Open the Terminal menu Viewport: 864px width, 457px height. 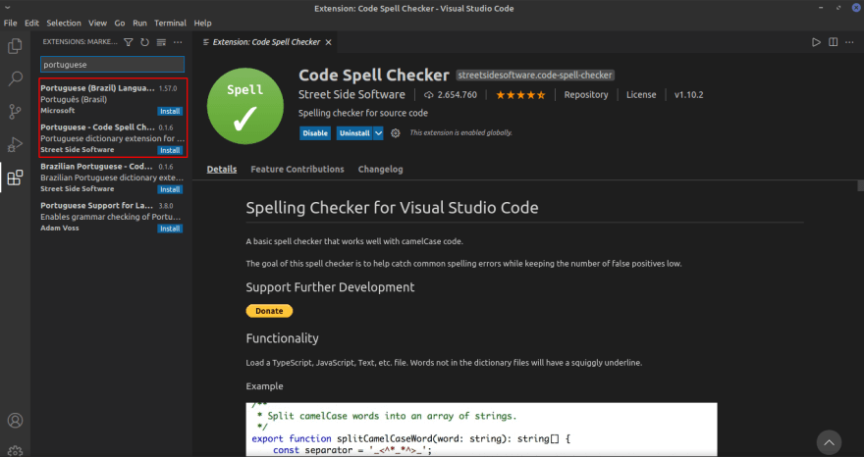[170, 24]
